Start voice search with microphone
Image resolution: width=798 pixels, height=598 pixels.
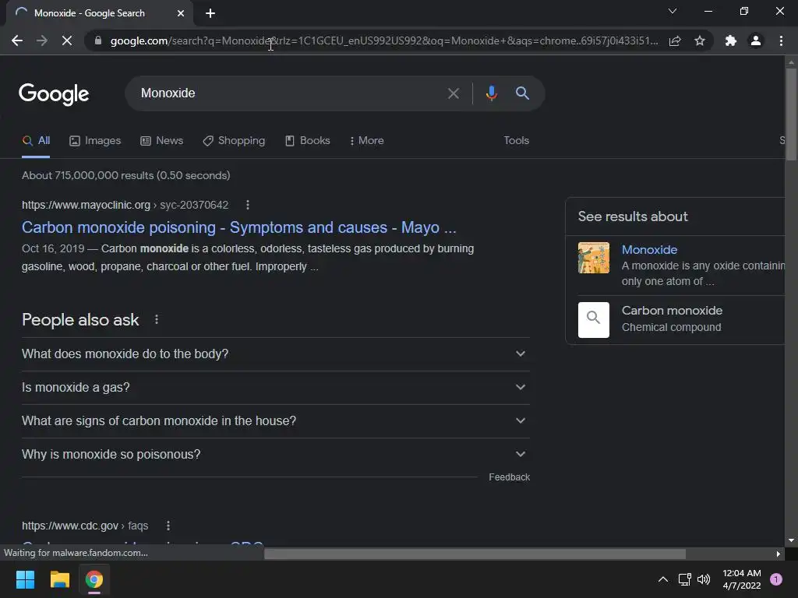491,93
